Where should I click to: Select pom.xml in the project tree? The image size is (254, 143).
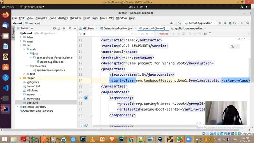32,102
